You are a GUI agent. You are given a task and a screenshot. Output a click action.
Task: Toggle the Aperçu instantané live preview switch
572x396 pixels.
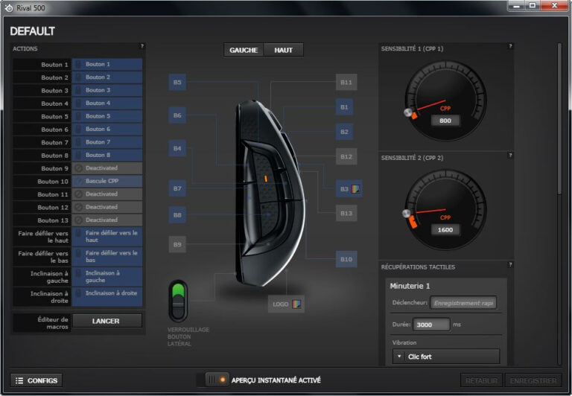click(217, 380)
